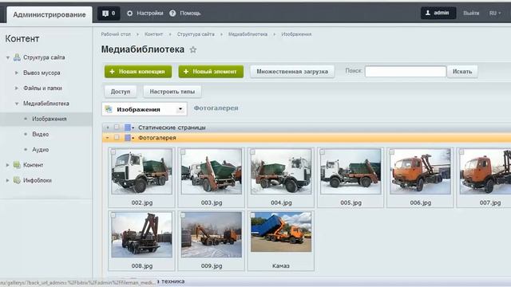Go to Рабочий стол breadcrumb
Screen dimensions: 511x287
point(116,34)
